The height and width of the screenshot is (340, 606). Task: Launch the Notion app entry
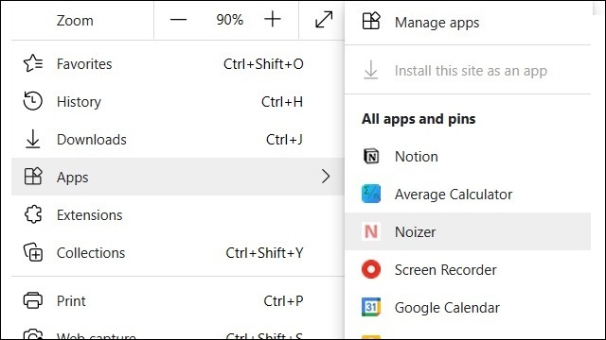point(468,157)
